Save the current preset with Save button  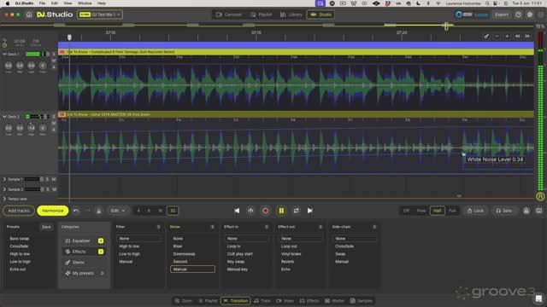(46, 227)
